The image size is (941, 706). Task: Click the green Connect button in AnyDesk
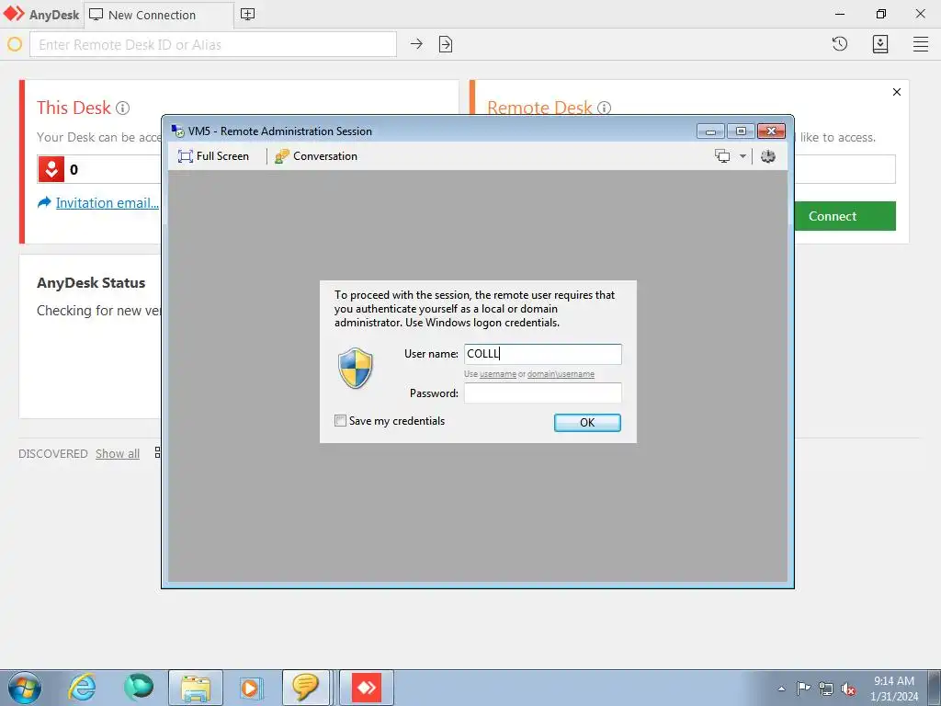click(x=845, y=216)
